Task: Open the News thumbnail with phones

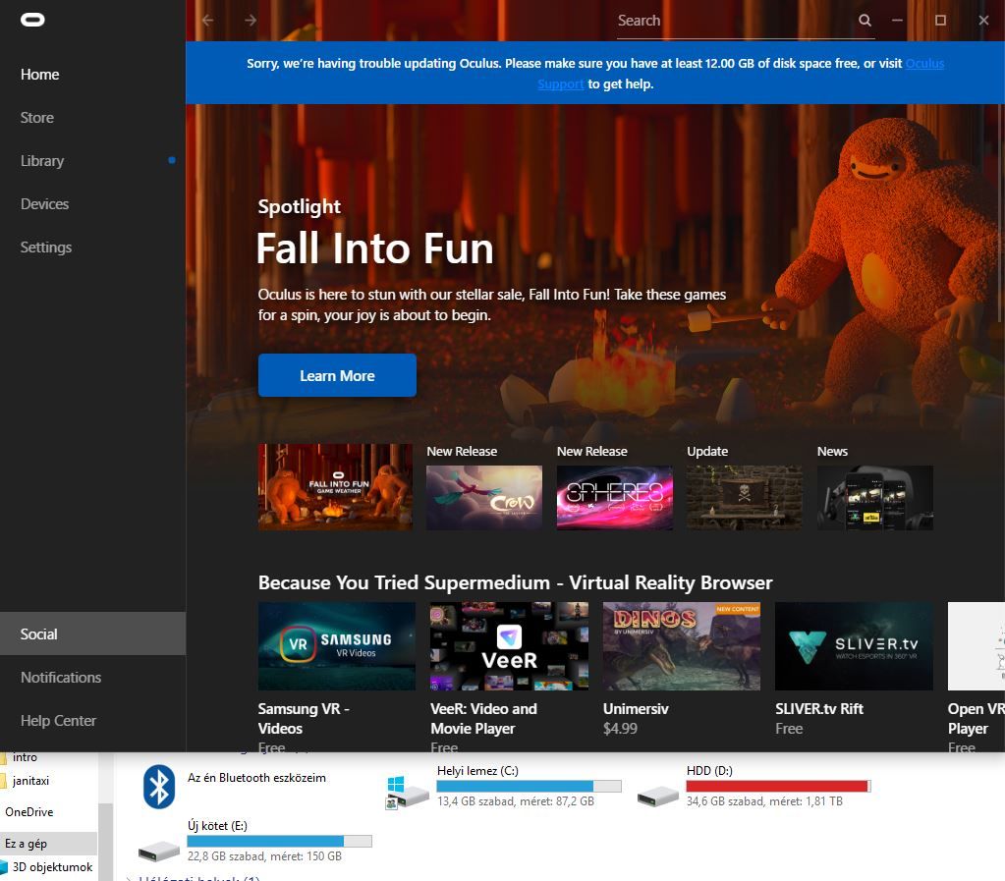Action: pos(875,498)
